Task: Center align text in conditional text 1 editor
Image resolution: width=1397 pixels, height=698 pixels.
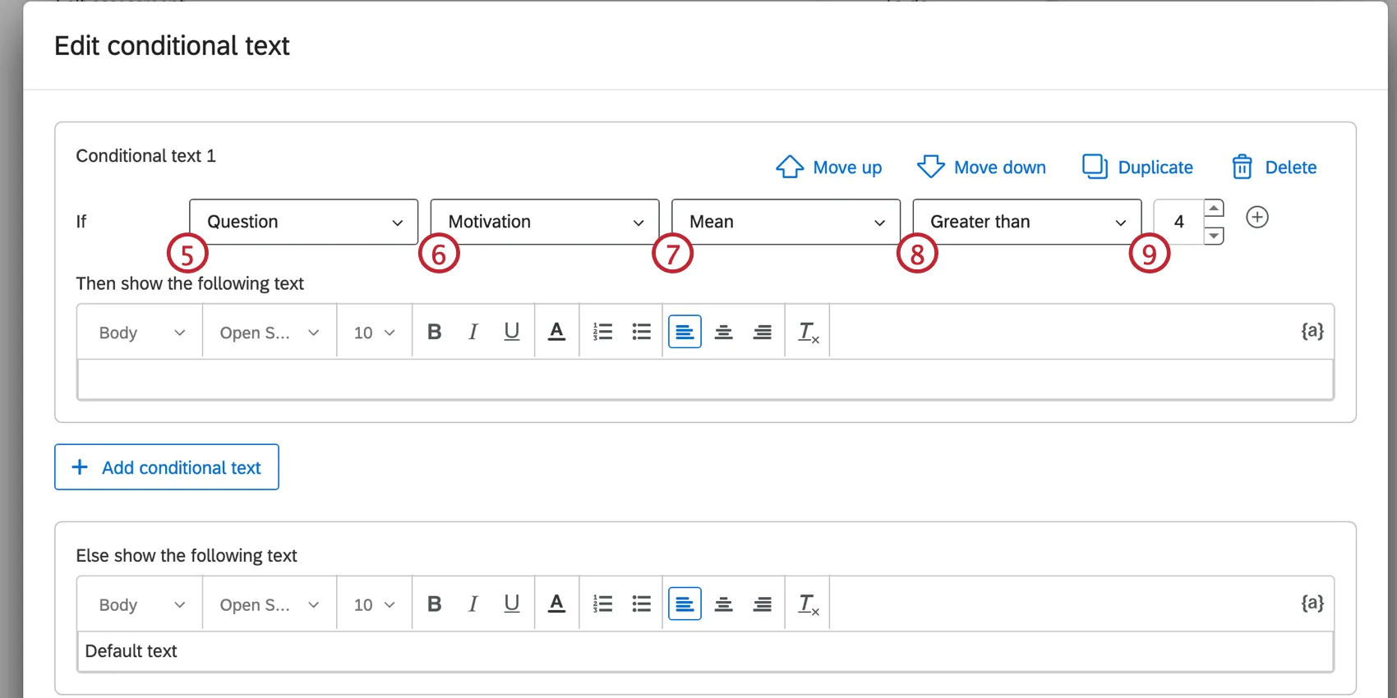Action: [723, 332]
